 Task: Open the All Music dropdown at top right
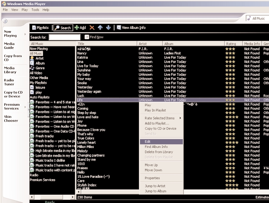(257, 18)
